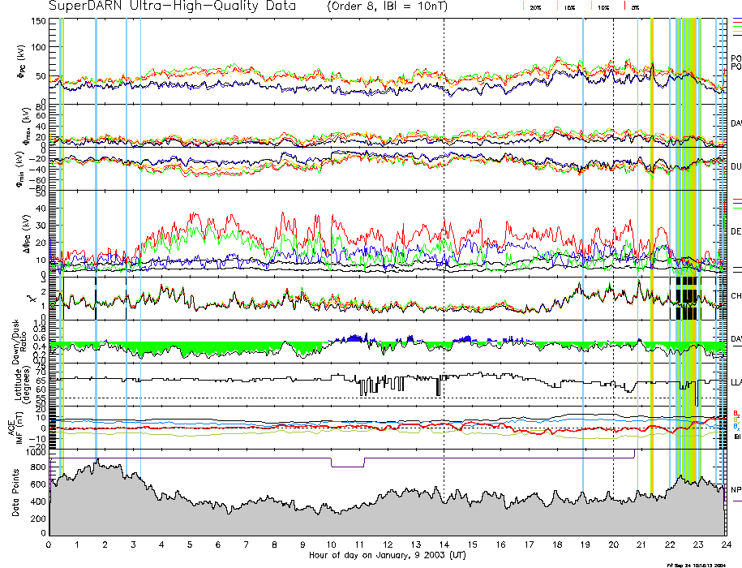Click the 12 tick label on hour axis
742x568 pixels.
388,544
